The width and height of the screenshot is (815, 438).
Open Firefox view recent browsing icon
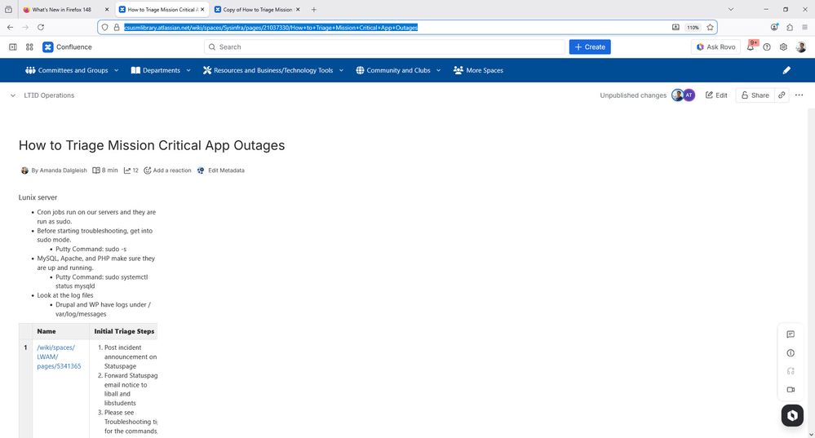pyautogui.click(x=8, y=9)
